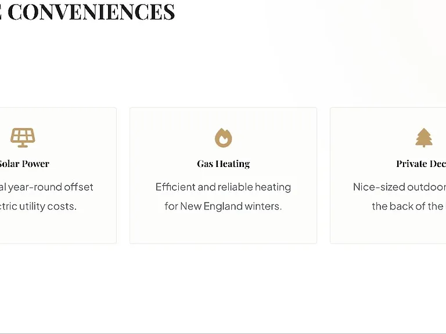Select the Solar Power card title
The height and width of the screenshot is (334, 446).
coord(24,164)
